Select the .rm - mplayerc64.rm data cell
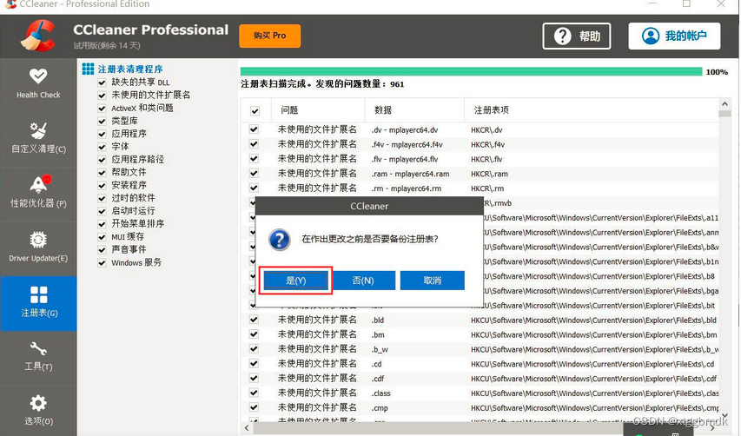This screenshot has width=741, height=436. coord(406,188)
